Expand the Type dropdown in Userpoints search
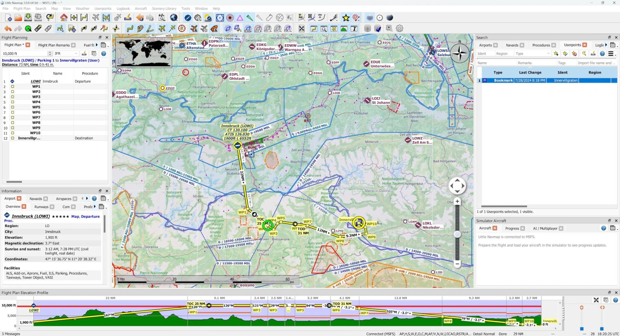 tap(533, 54)
